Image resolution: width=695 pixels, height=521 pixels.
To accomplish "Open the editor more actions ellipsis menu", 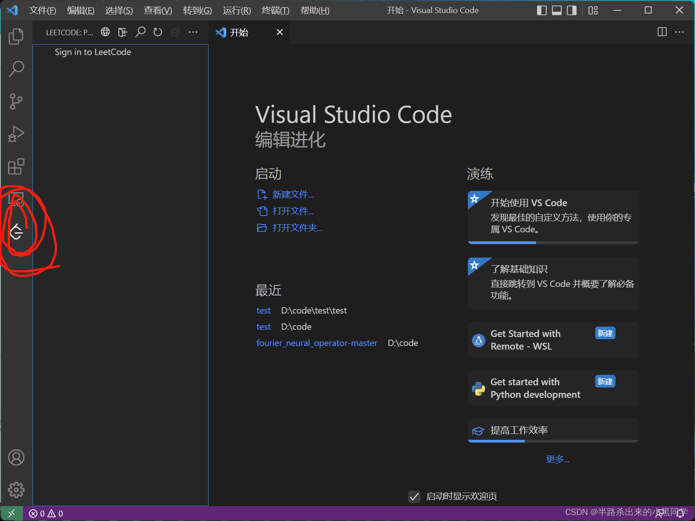I will tap(680, 32).
